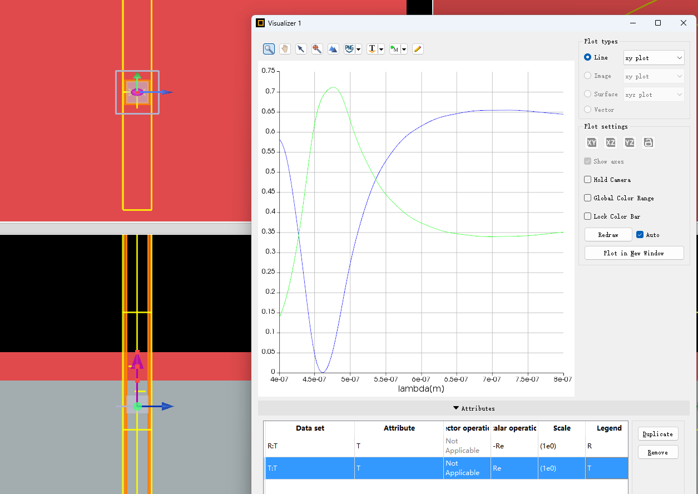
Task: Click the PNG export icon
Action: pos(349,49)
